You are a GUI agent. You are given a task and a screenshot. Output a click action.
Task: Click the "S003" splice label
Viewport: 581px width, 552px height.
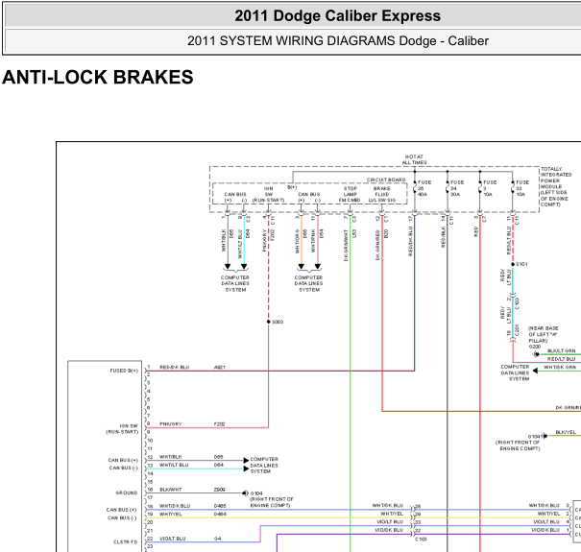click(278, 322)
